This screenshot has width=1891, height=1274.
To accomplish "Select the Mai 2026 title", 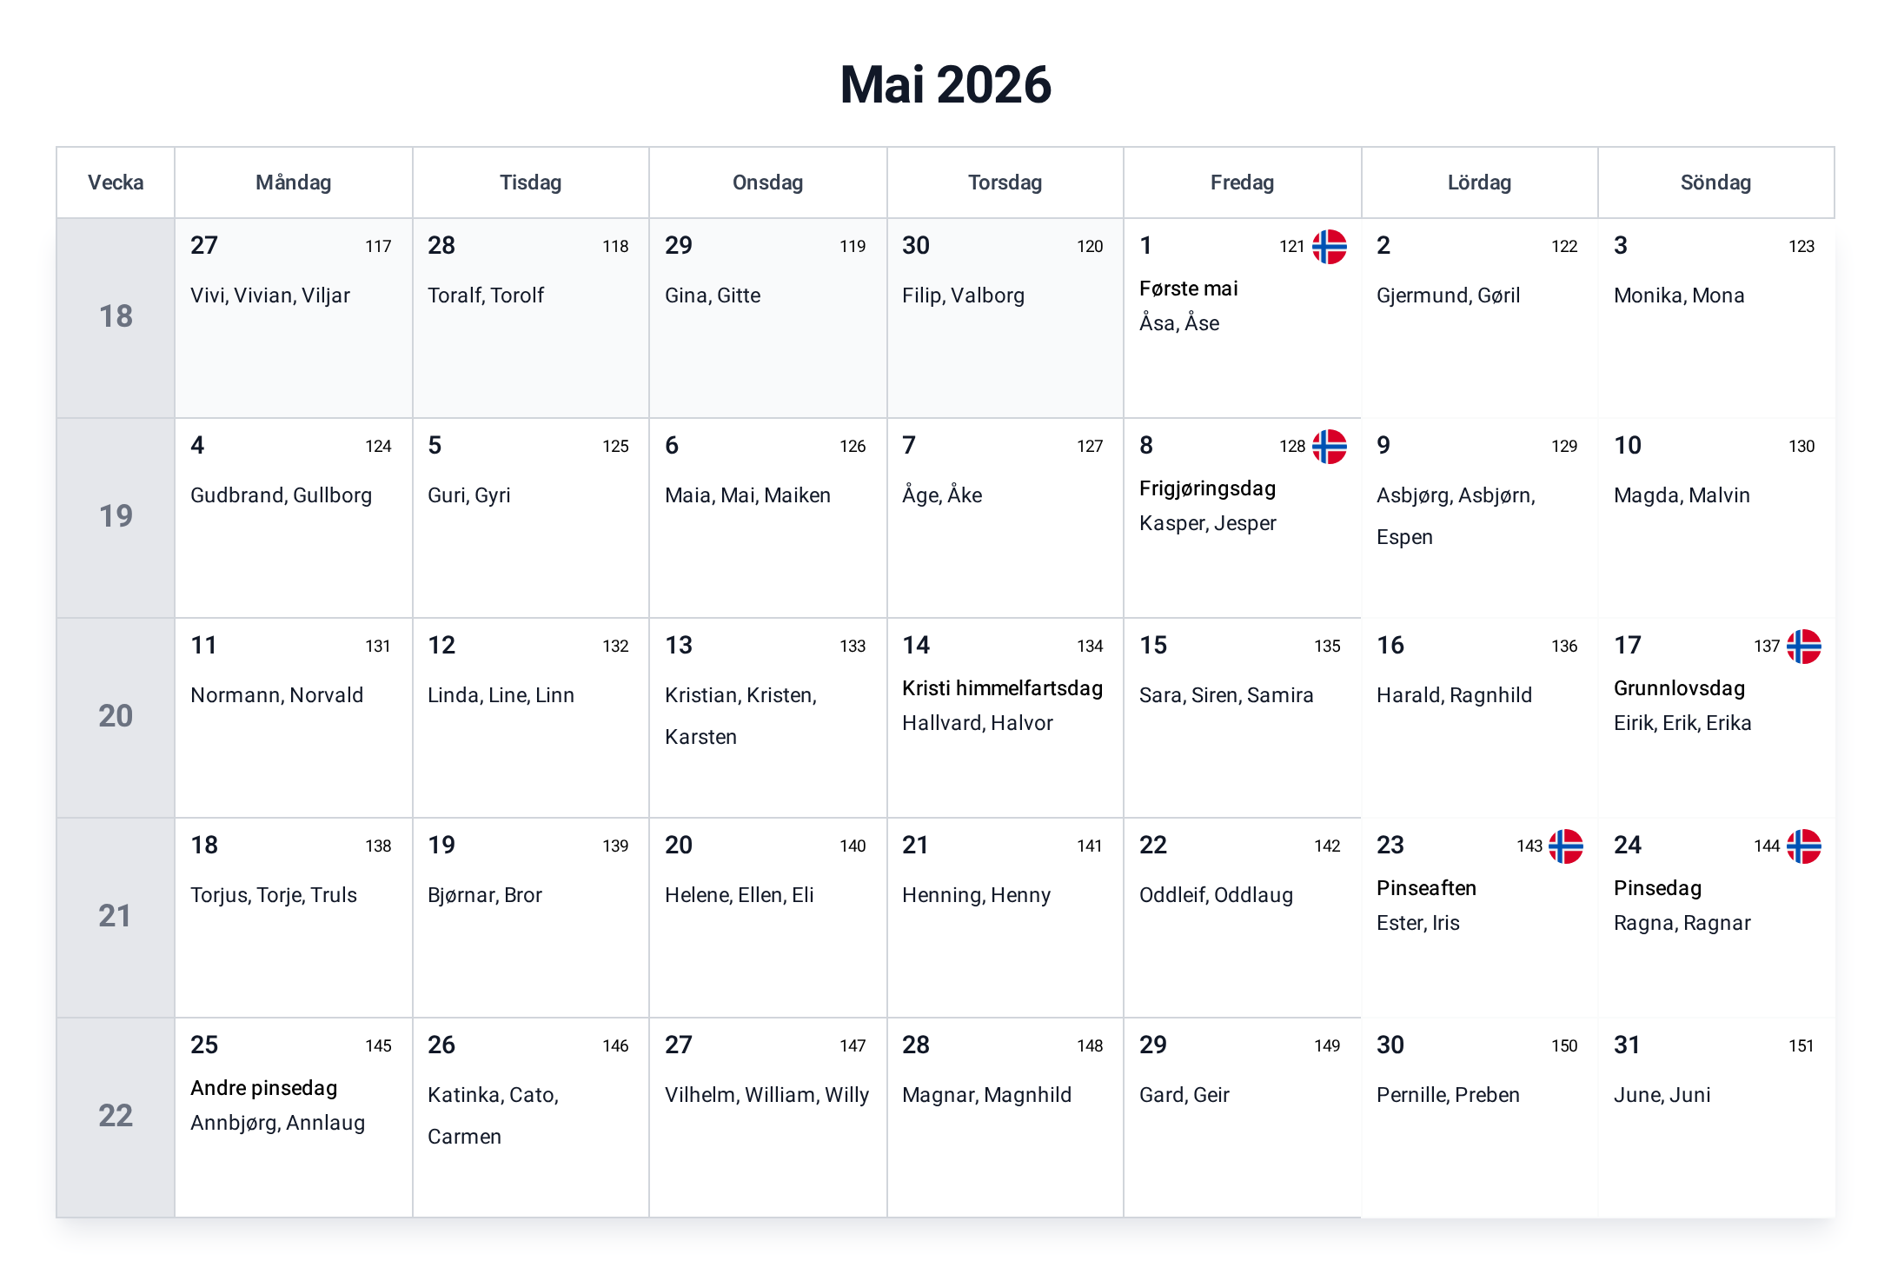I will click(945, 85).
